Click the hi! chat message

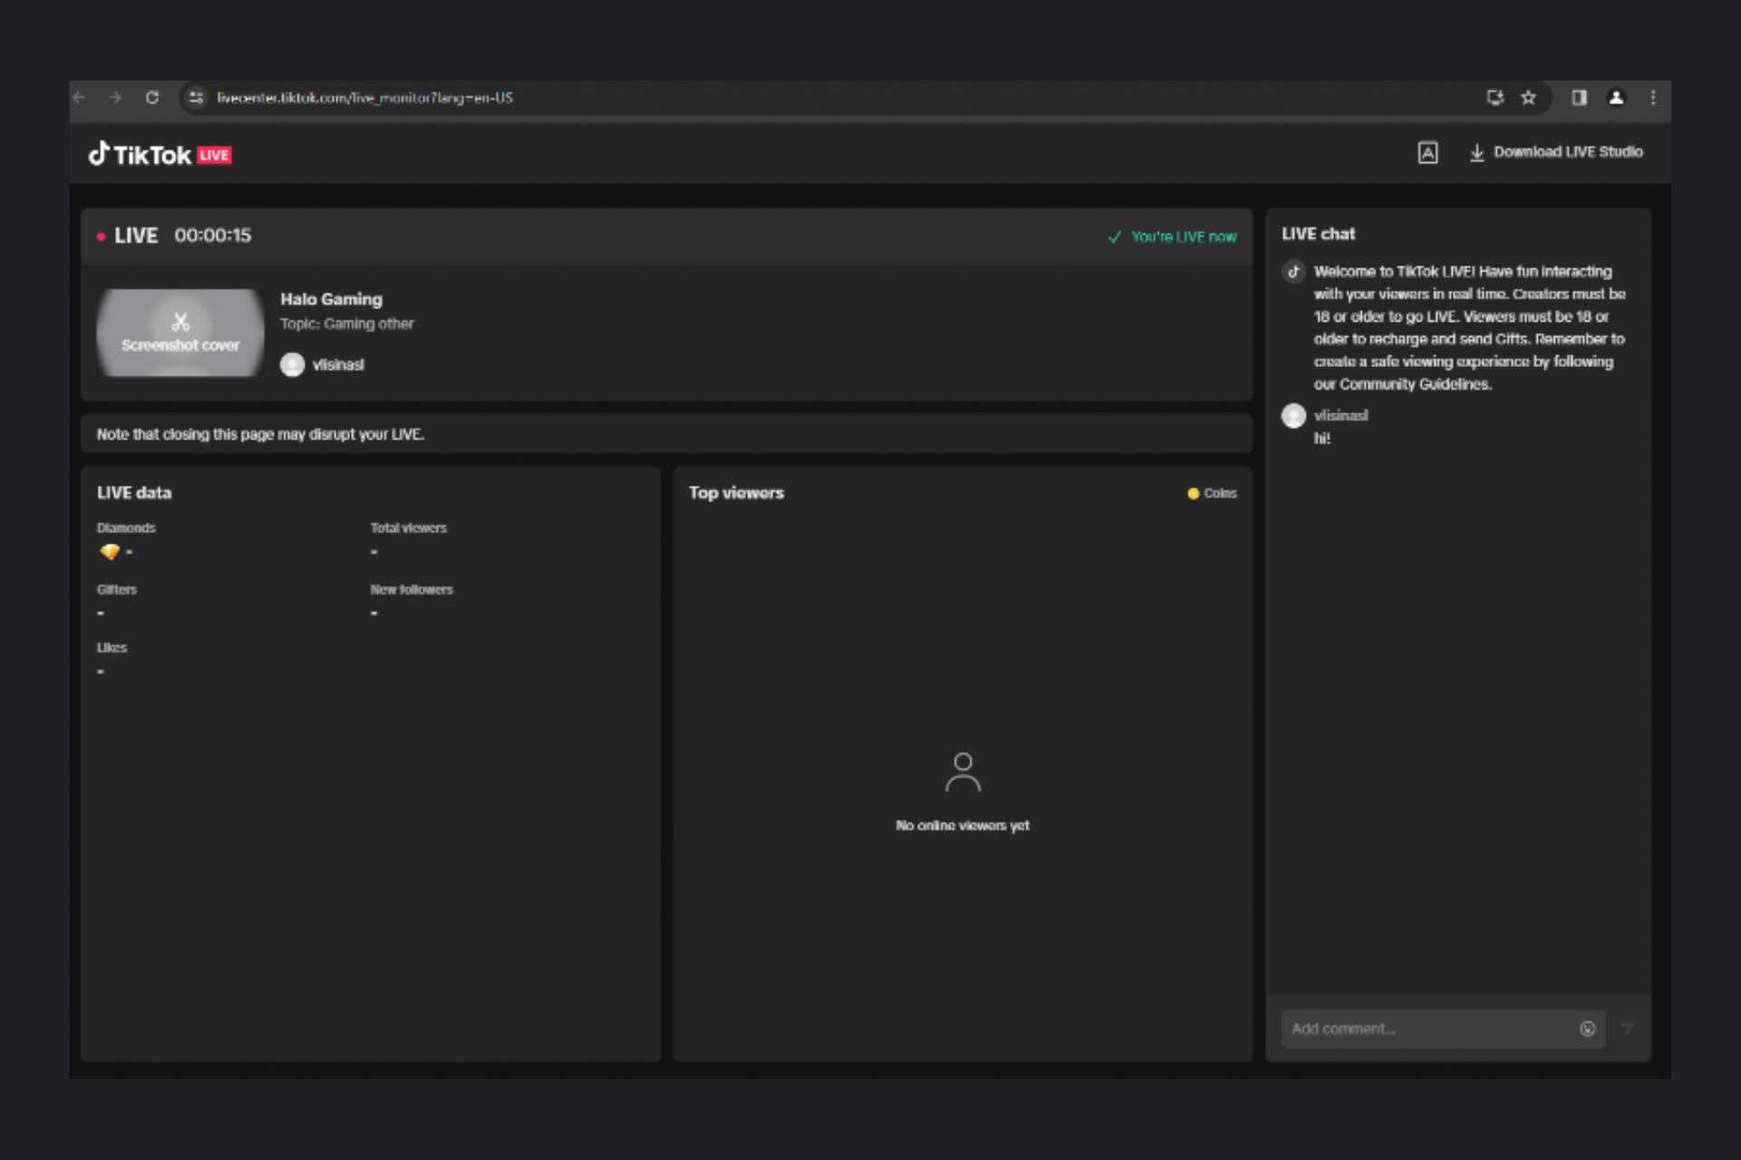click(1322, 439)
